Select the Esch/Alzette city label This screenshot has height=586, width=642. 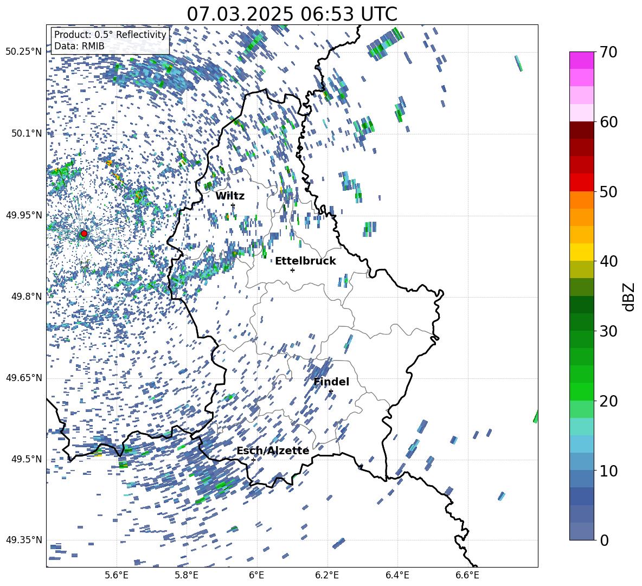[x=273, y=450]
